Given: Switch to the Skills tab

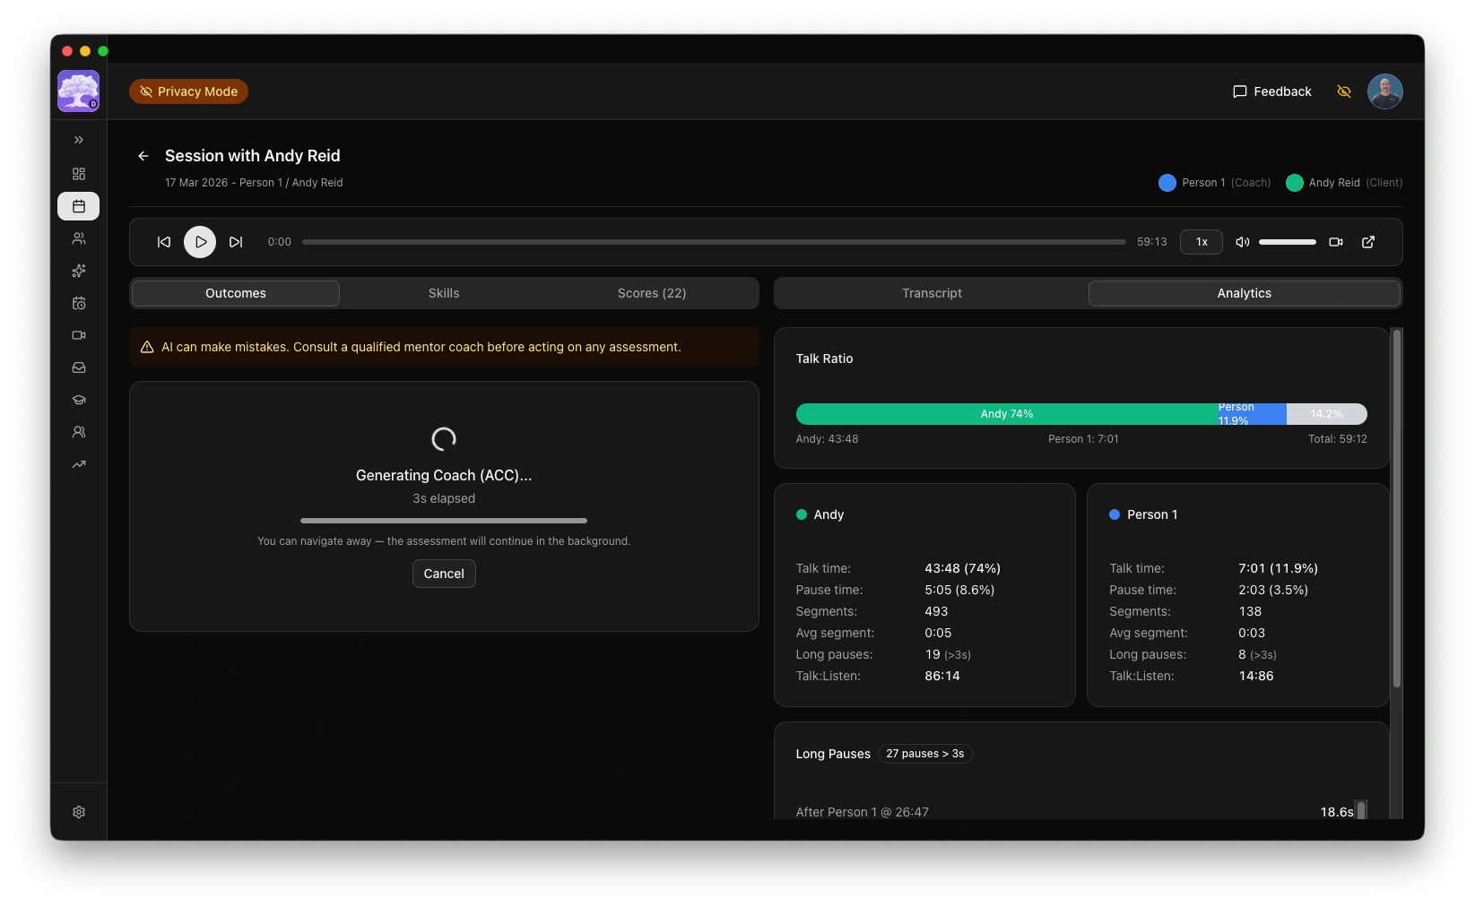Looking at the screenshot, I should pos(444,293).
